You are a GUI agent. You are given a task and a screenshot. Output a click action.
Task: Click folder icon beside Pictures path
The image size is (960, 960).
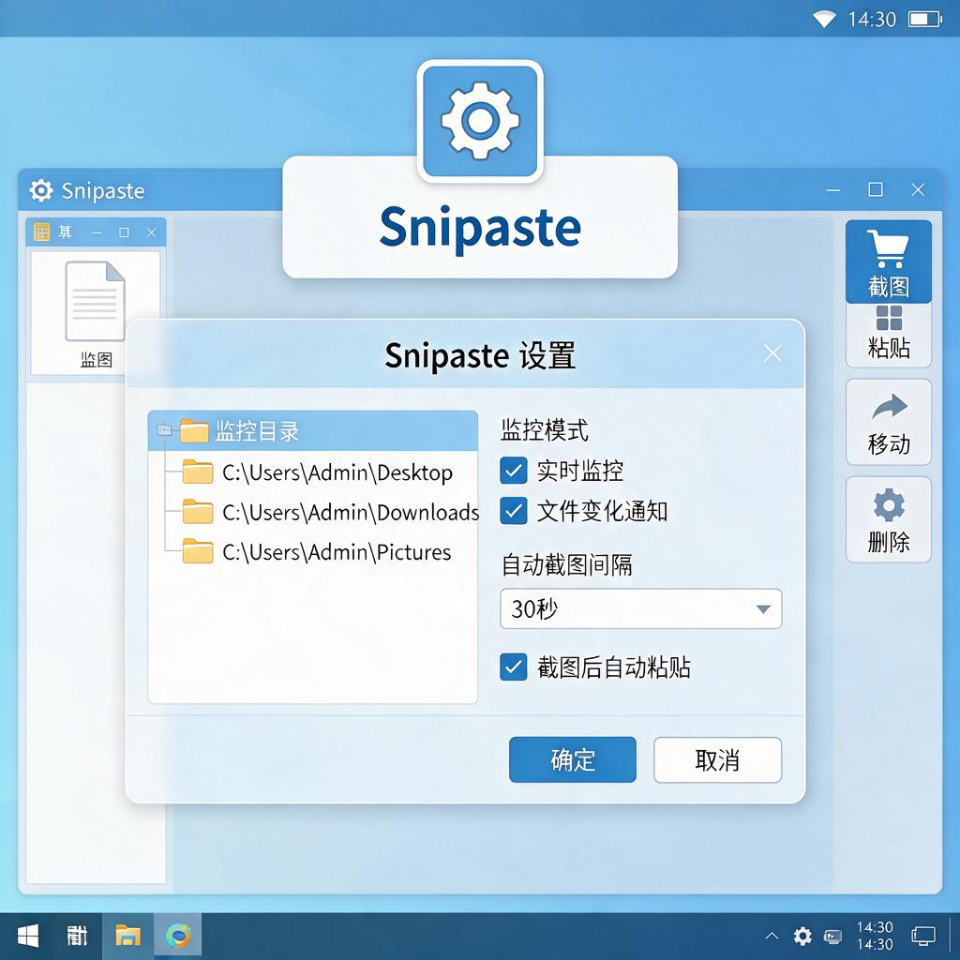tap(198, 551)
